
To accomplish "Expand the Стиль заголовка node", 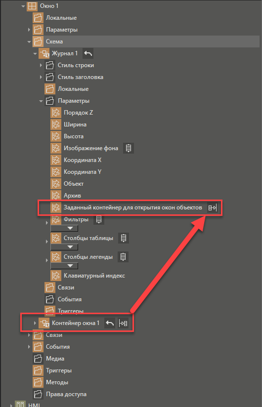I will pos(41,77).
